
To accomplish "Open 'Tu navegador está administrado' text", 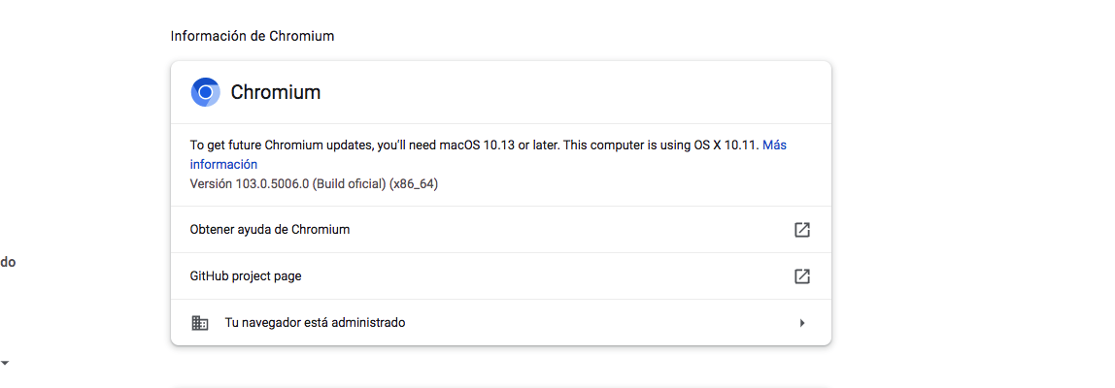I will [x=315, y=323].
